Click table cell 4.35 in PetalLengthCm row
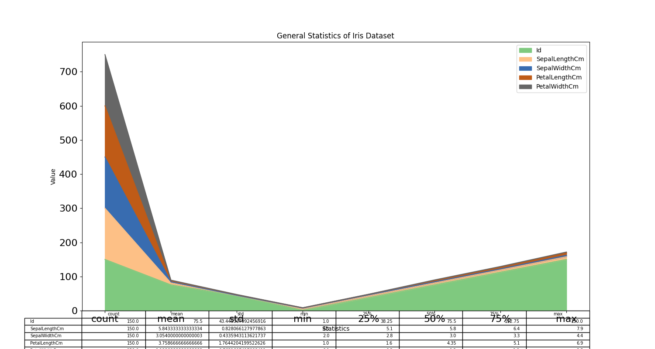 (431, 343)
